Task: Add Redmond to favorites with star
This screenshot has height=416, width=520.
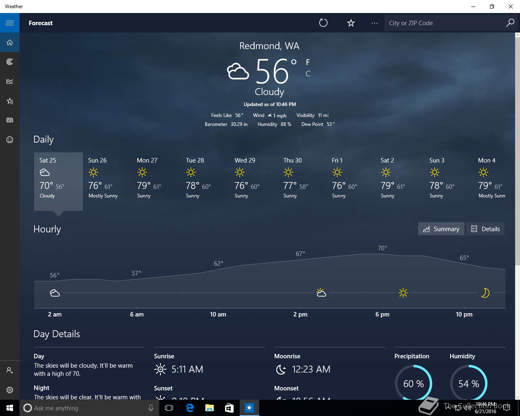Action: pos(351,23)
